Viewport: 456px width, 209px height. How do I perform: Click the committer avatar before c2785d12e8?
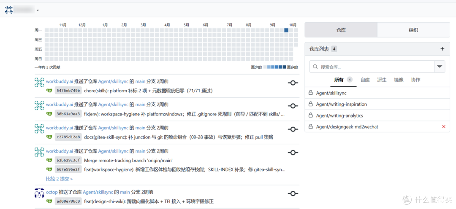[x=49, y=137]
